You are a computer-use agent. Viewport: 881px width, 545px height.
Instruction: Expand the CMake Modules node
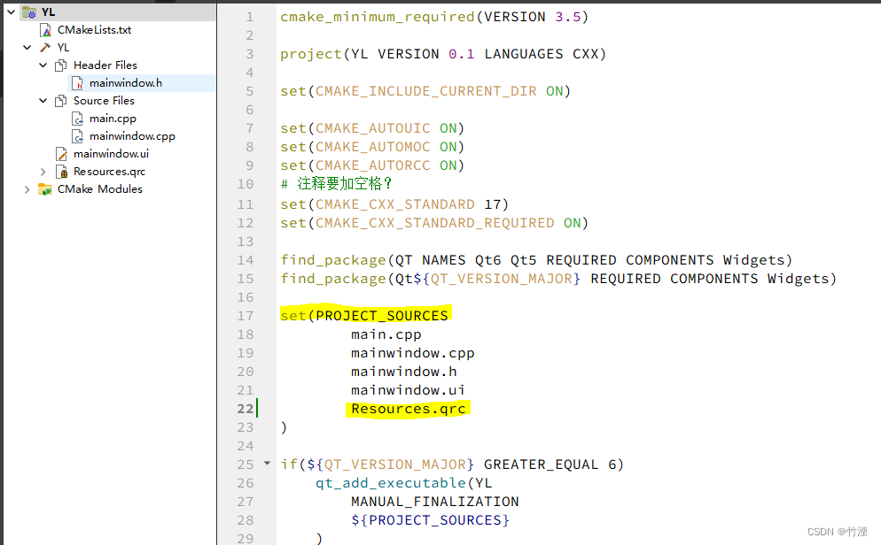point(27,189)
